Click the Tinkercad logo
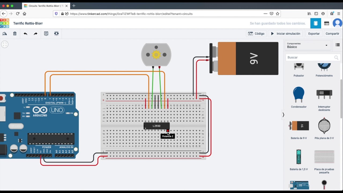Screen dimensions: 343x193 pos(5,23)
